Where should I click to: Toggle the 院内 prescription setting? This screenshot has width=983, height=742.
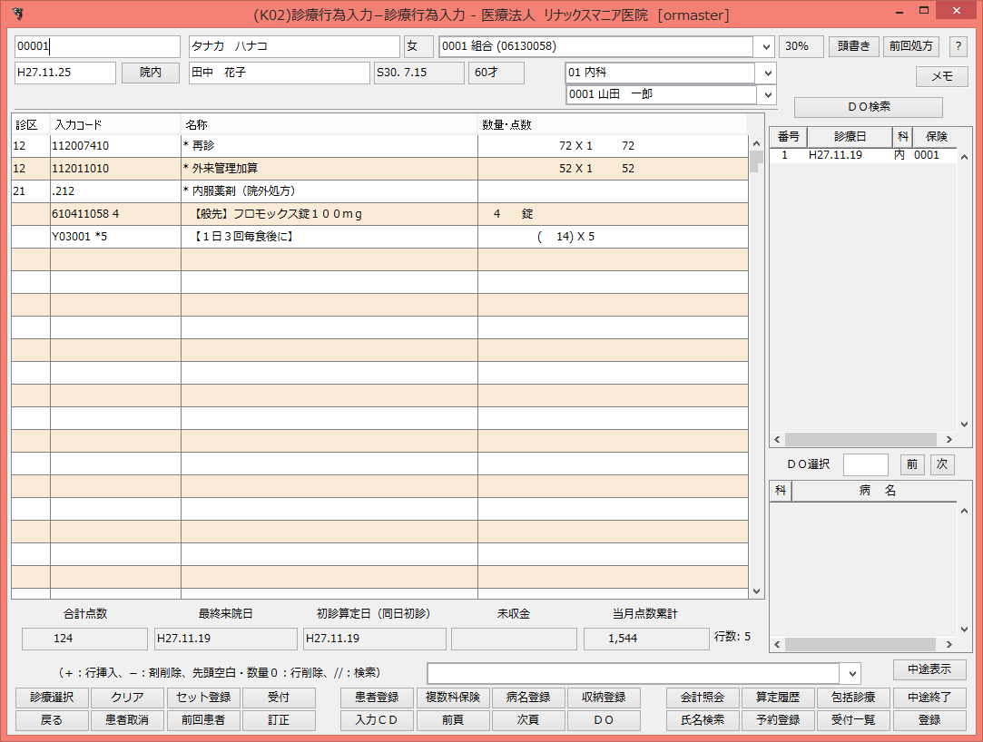[150, 73]
